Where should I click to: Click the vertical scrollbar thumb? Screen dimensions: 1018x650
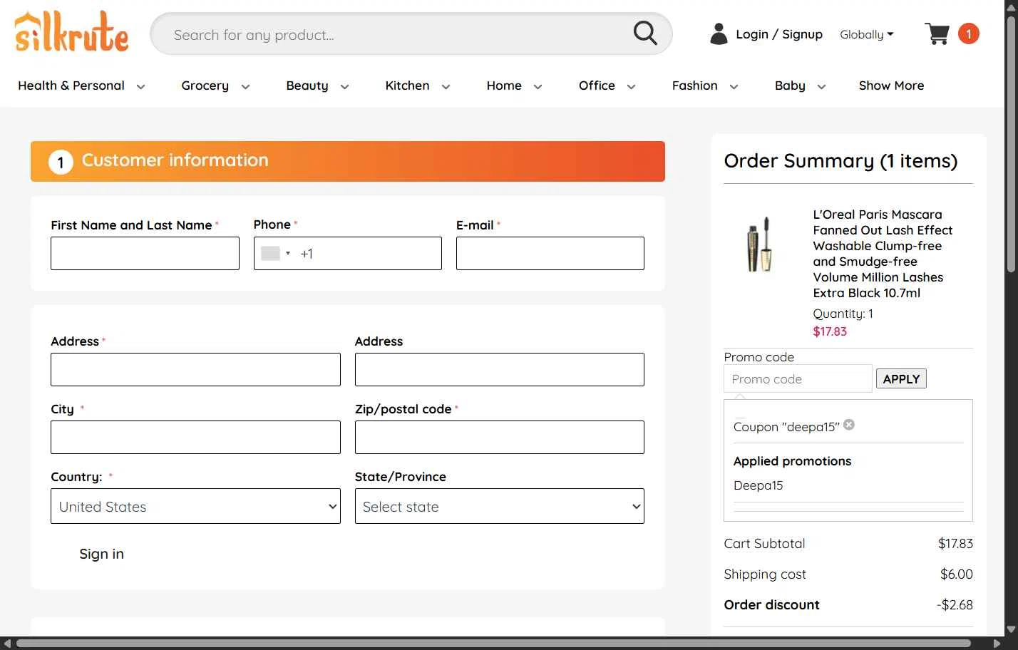point(1010,143)
